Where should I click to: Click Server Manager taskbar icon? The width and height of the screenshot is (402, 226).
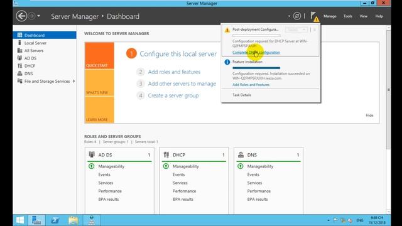point(36,220)
